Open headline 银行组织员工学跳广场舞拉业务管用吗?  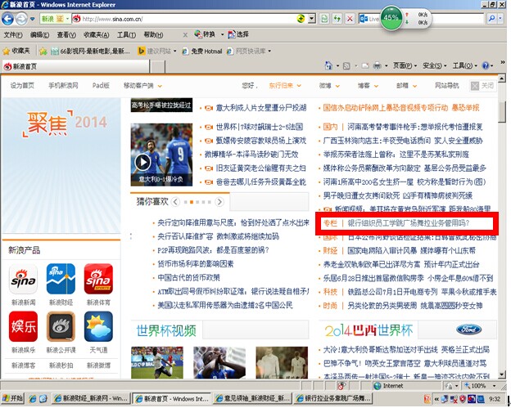pyautogui.click(x=409, y=223)
